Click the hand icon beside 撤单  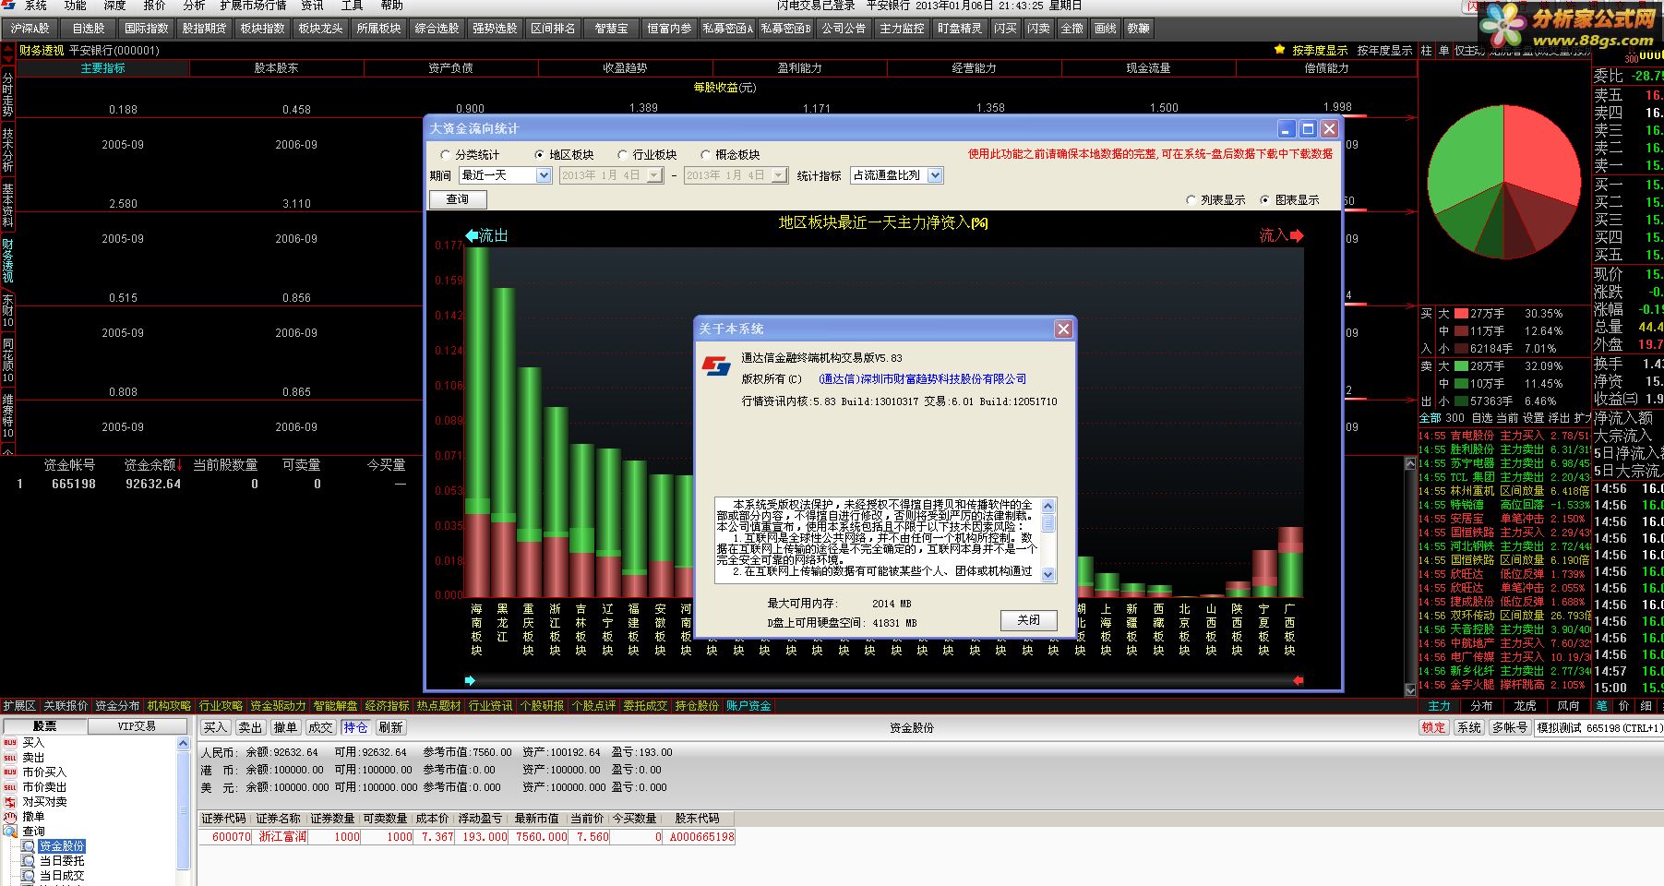[10, 816]
